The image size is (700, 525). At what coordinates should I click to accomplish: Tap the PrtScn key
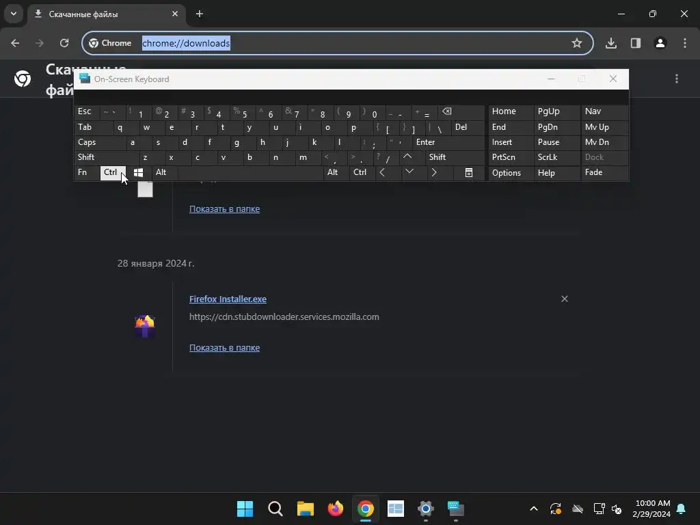[x=511, y=158]
